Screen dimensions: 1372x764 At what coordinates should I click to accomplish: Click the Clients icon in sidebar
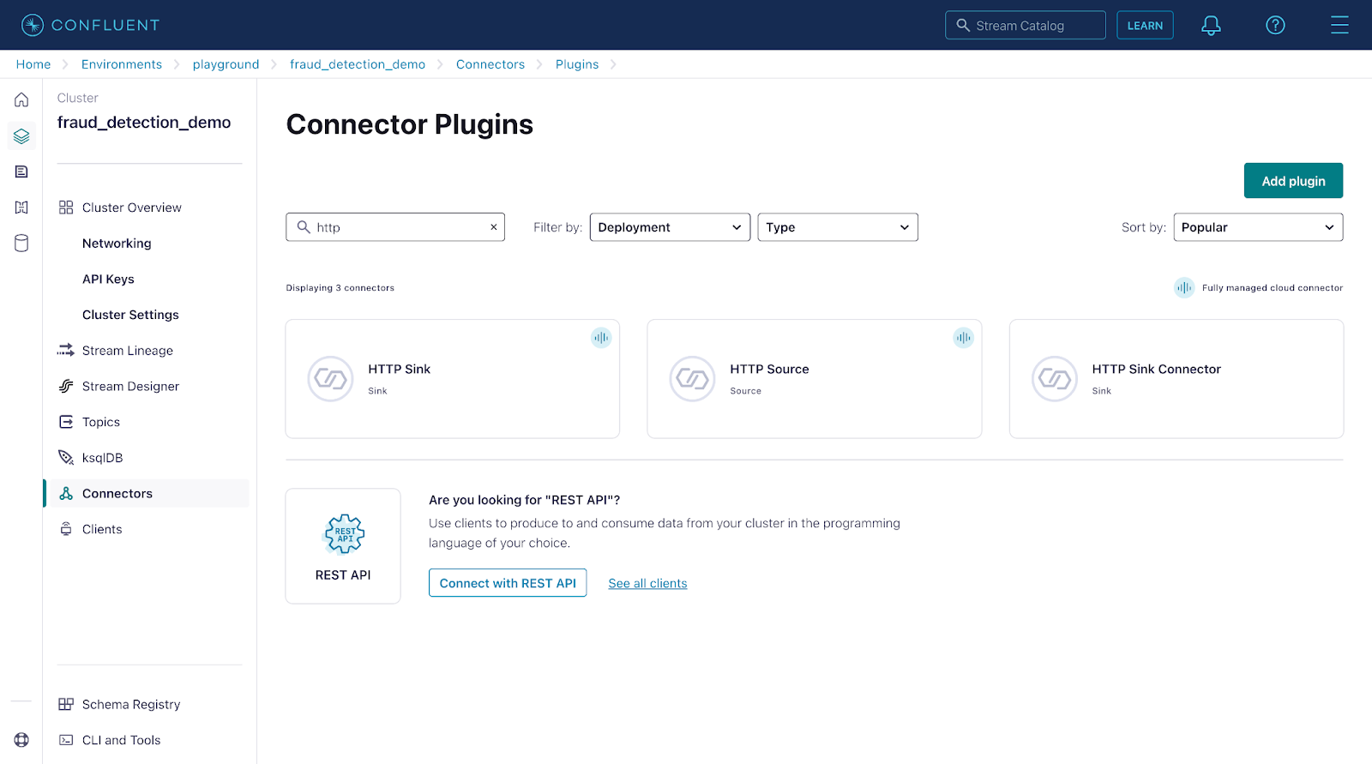[66, 529]
